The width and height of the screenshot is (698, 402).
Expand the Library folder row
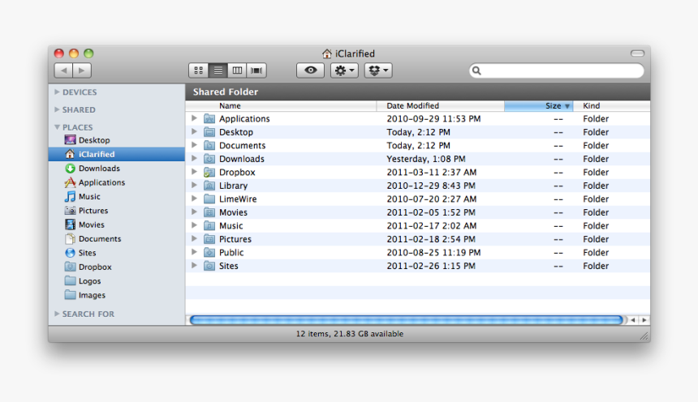pyautogui.click(x=194, y=185)
